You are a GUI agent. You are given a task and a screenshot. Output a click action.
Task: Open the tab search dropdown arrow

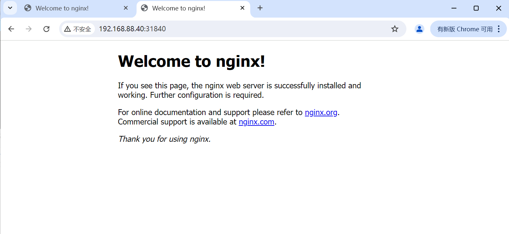pos(10,8)
